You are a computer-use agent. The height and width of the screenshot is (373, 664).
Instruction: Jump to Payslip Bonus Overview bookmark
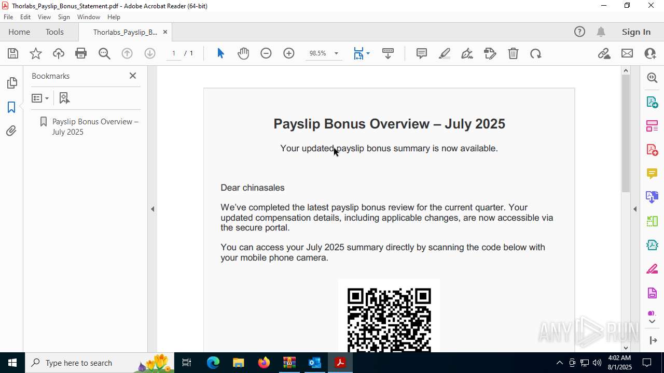(x=95, y=126)
